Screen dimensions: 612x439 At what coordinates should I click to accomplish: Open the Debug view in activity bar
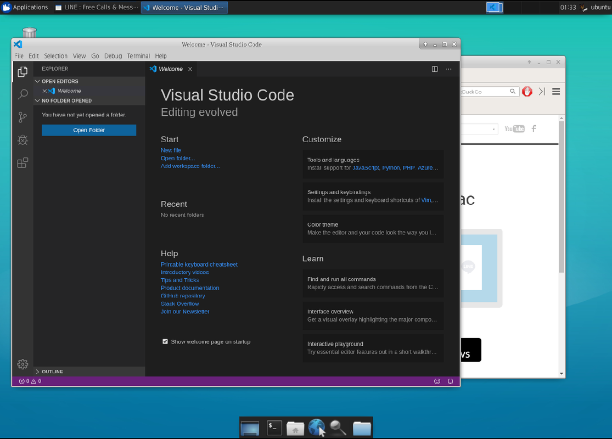pyautogui.click(x=23, y=140)
